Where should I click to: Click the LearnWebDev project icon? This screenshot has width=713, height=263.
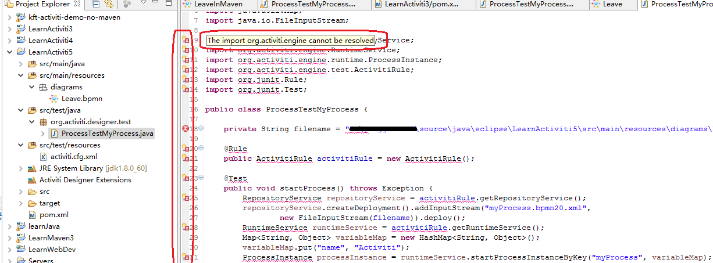pyautogui.click(x=21, y=250)
